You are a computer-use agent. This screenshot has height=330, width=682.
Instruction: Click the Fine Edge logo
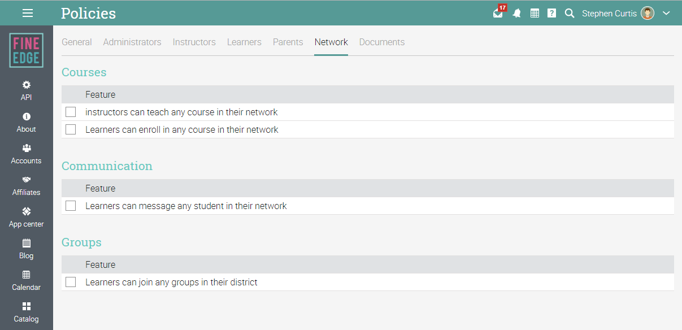27,50
